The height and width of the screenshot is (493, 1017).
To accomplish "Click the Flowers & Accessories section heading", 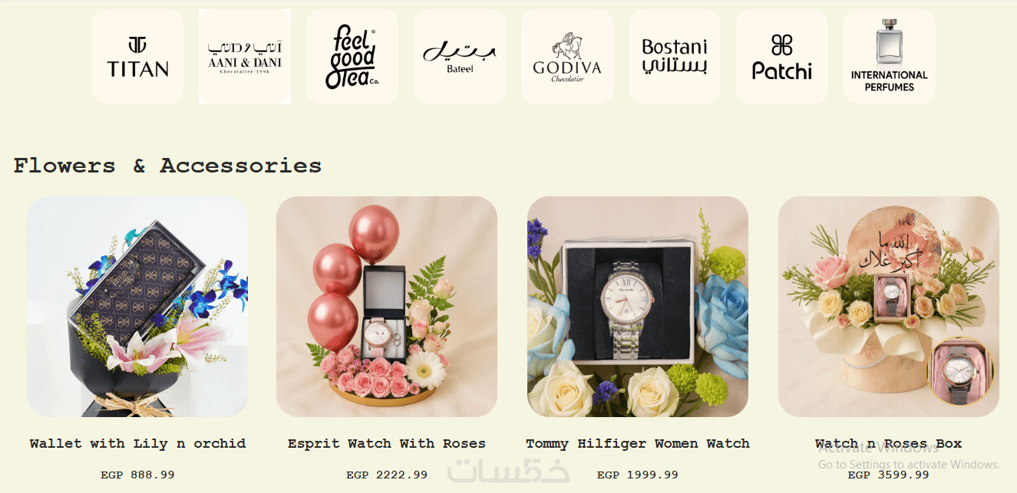I will click(167, 165).
